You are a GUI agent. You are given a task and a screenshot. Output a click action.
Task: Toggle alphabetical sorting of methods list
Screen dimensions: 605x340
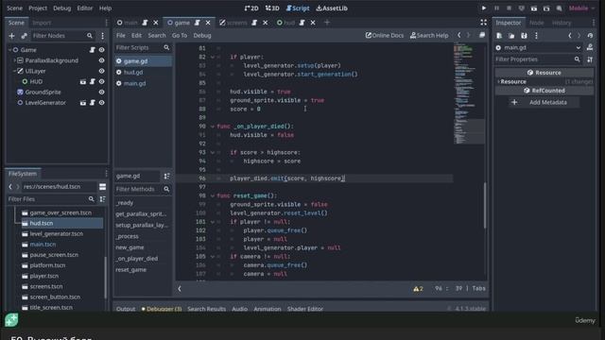point(166,177)
